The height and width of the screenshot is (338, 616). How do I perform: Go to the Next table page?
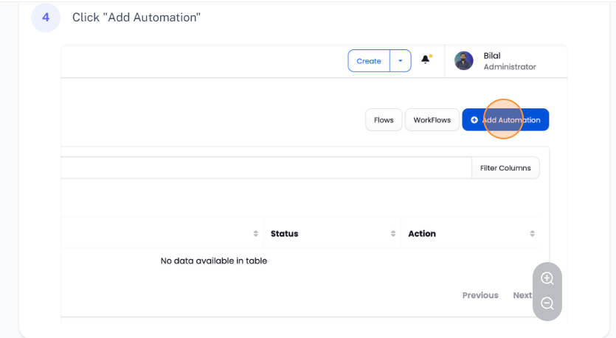522,295
